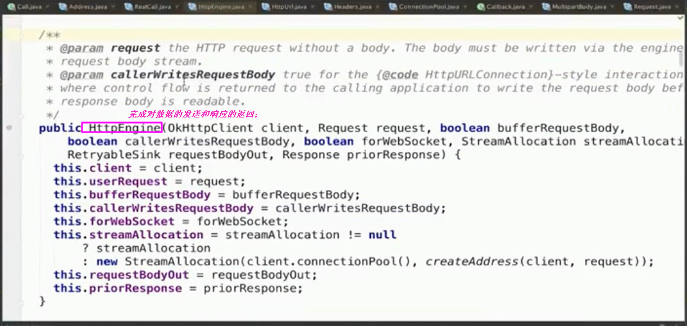This screenshot has height=326, width=687.
Task: Close the HttpUrl.java tab
Action: coord(313,7)
